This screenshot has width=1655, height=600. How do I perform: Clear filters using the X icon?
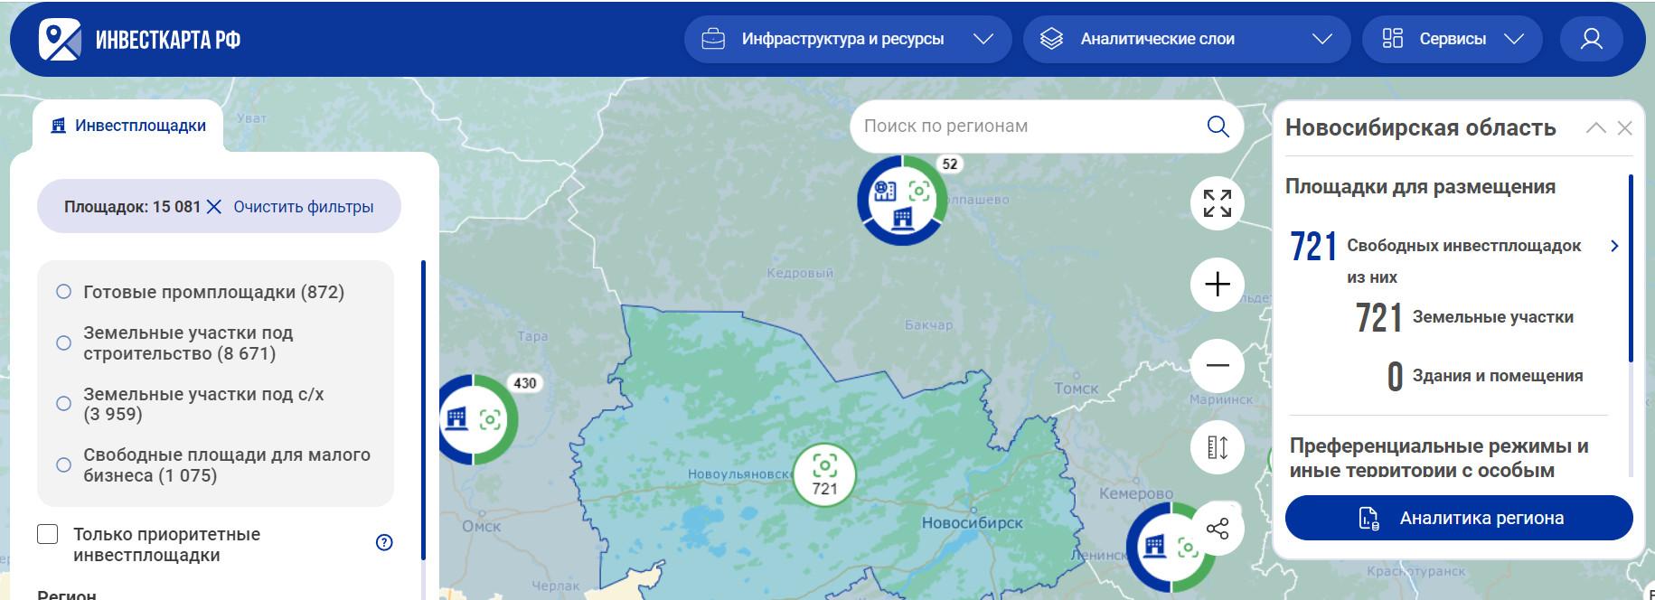coord(214,207)
